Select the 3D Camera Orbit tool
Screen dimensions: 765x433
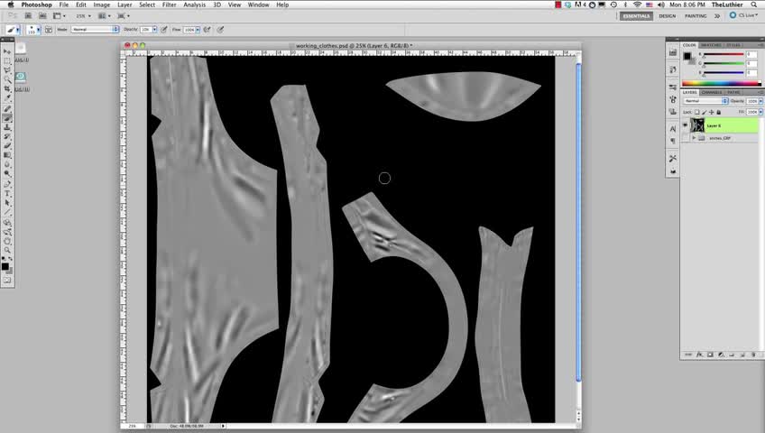(x=7, y=232)
